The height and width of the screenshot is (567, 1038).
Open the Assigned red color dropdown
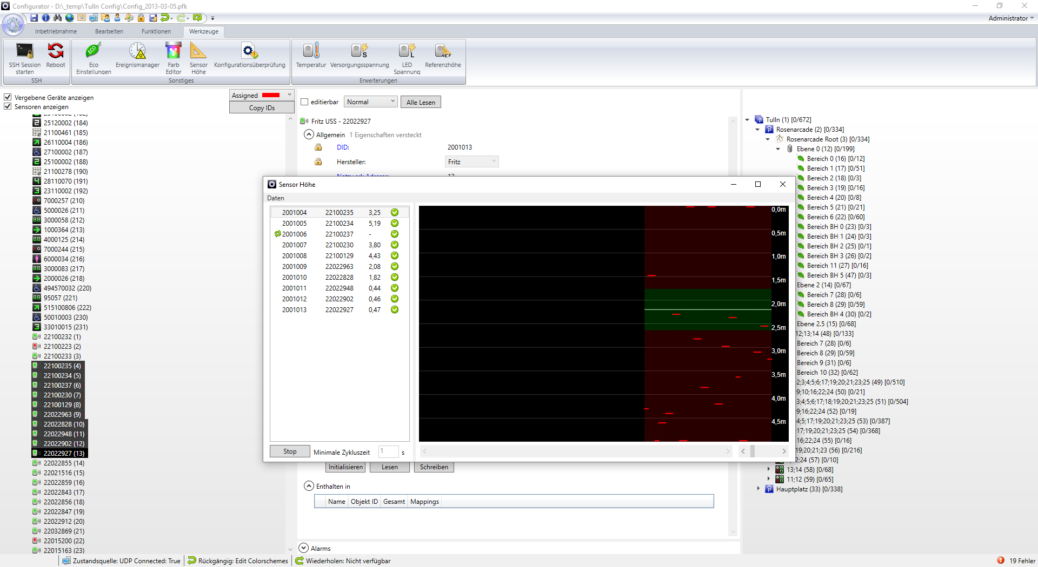(262, 95)
